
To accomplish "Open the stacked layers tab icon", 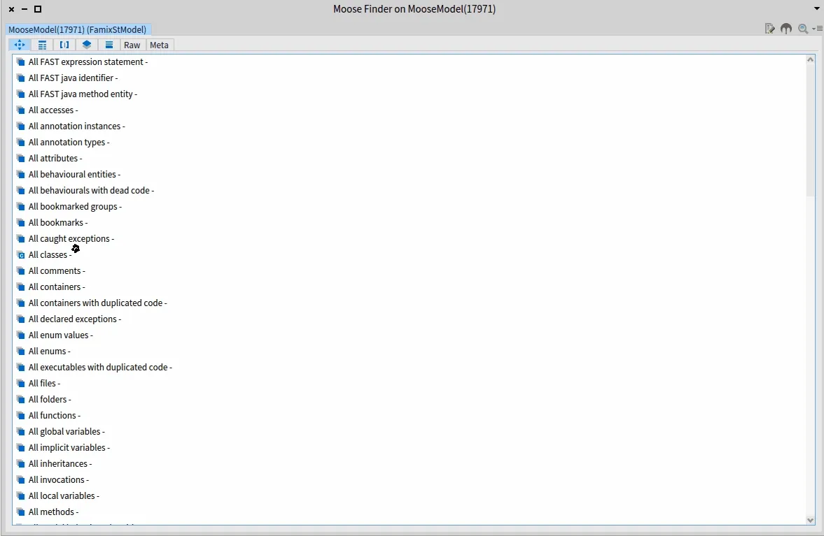I will [x=87, y=45].
